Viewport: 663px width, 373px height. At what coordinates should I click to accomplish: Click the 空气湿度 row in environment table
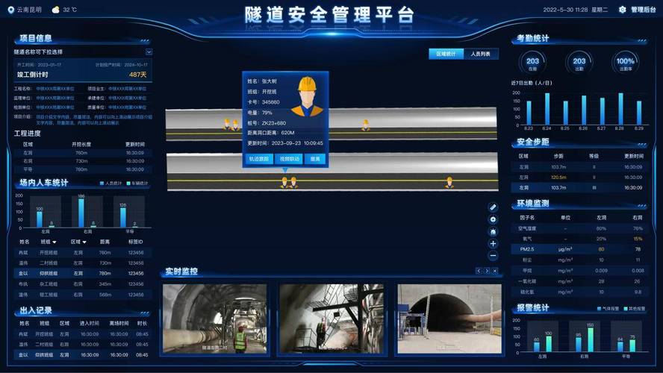(579, 228)
